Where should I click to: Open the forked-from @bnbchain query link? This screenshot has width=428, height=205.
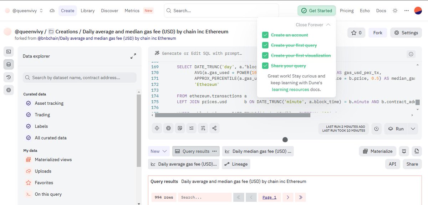point(107,38)
